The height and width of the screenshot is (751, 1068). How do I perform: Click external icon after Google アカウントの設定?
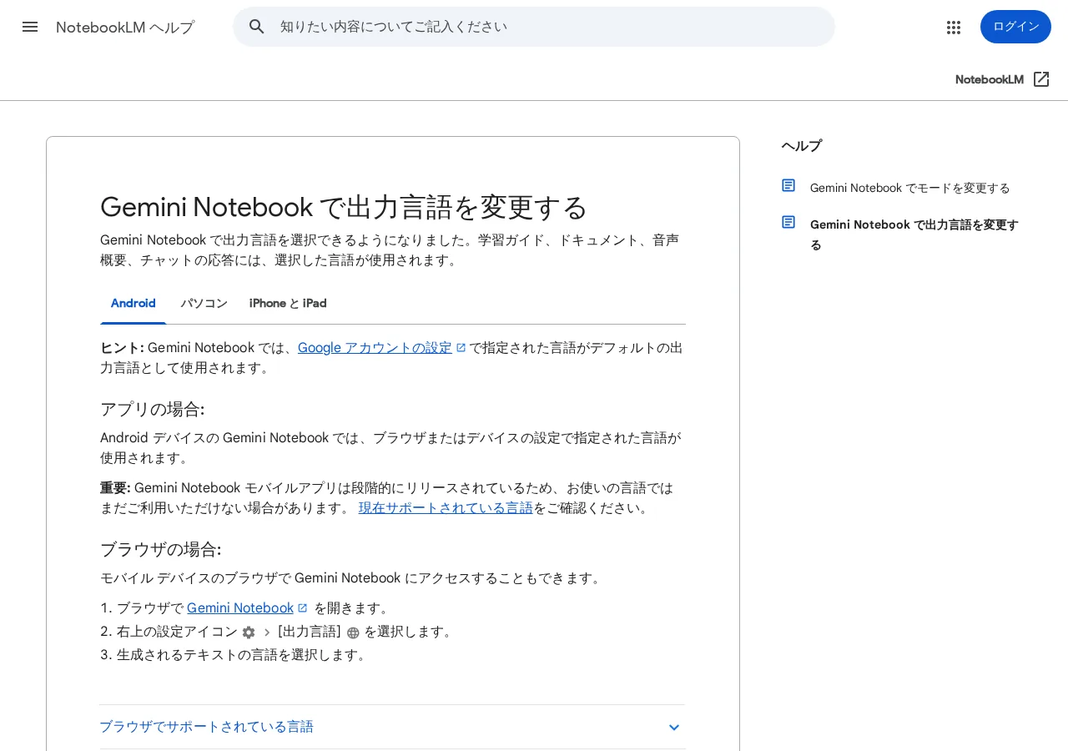click(x=461, y=348)
